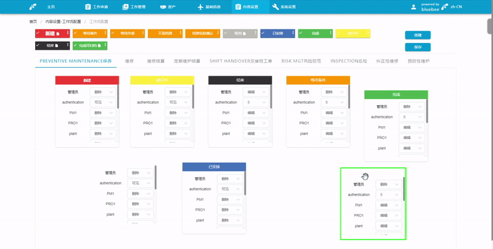
Task: Open the 管理员 dropdown in the red 新建 card
Action: click(102, 92)
